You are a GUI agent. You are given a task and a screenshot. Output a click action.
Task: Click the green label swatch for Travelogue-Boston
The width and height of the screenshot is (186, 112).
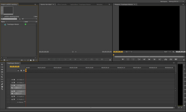(x=25, y=24)
